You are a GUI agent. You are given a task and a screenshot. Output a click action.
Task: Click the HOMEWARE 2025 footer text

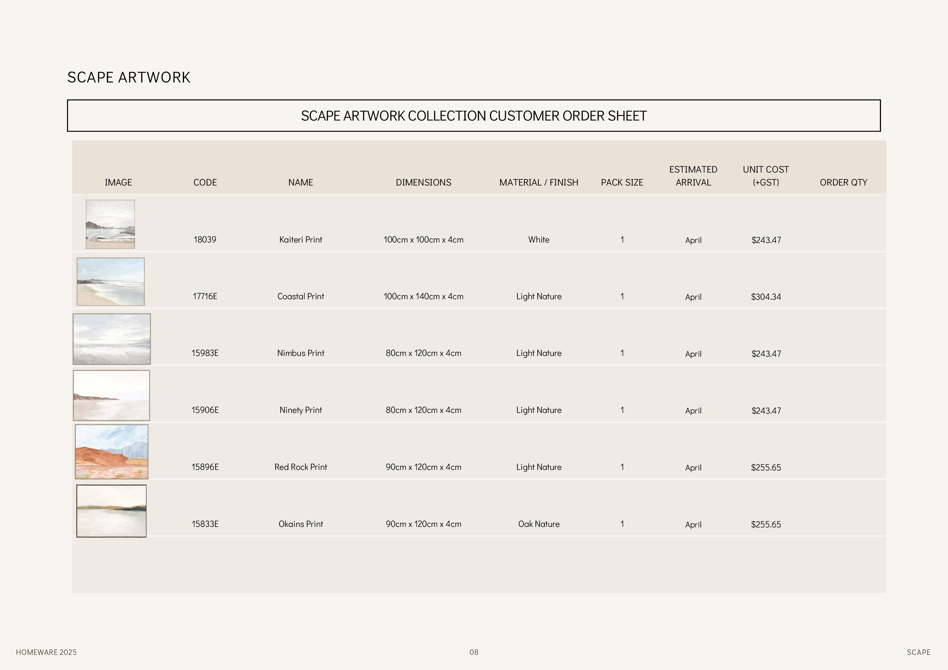click(46, 652)
